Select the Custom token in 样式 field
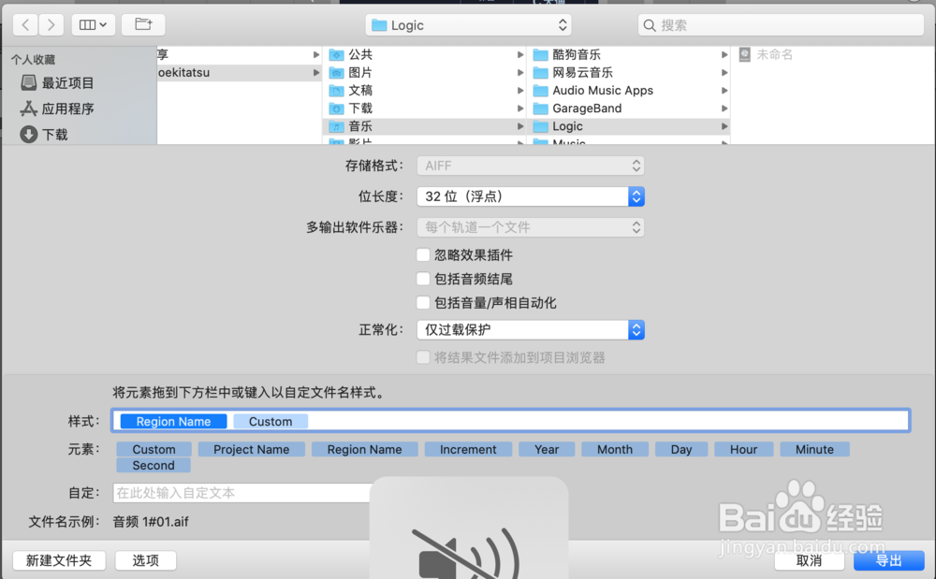936x579 pixels. pos(271,422)
